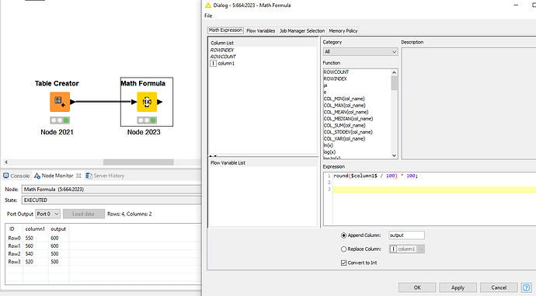Select the Math Formula node icon
Viewport: 536px width, 296px height.
(147, 102)
